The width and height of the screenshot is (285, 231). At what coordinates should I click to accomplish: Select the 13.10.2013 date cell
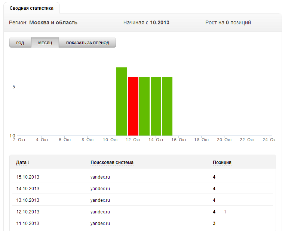[28, 200]
